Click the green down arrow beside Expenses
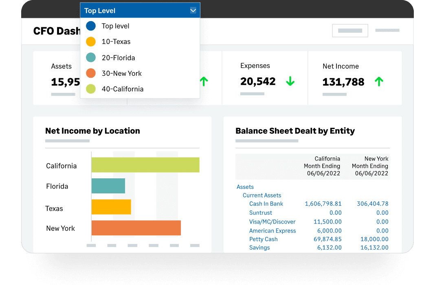Viewport: 435px width, 285px height. coord(290,81)
